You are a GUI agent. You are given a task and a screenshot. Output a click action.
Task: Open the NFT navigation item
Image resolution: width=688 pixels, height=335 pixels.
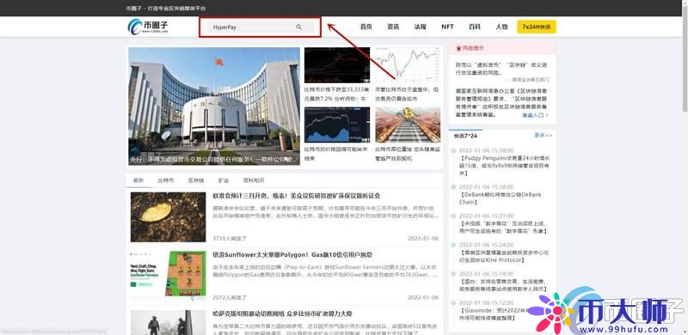447,27
